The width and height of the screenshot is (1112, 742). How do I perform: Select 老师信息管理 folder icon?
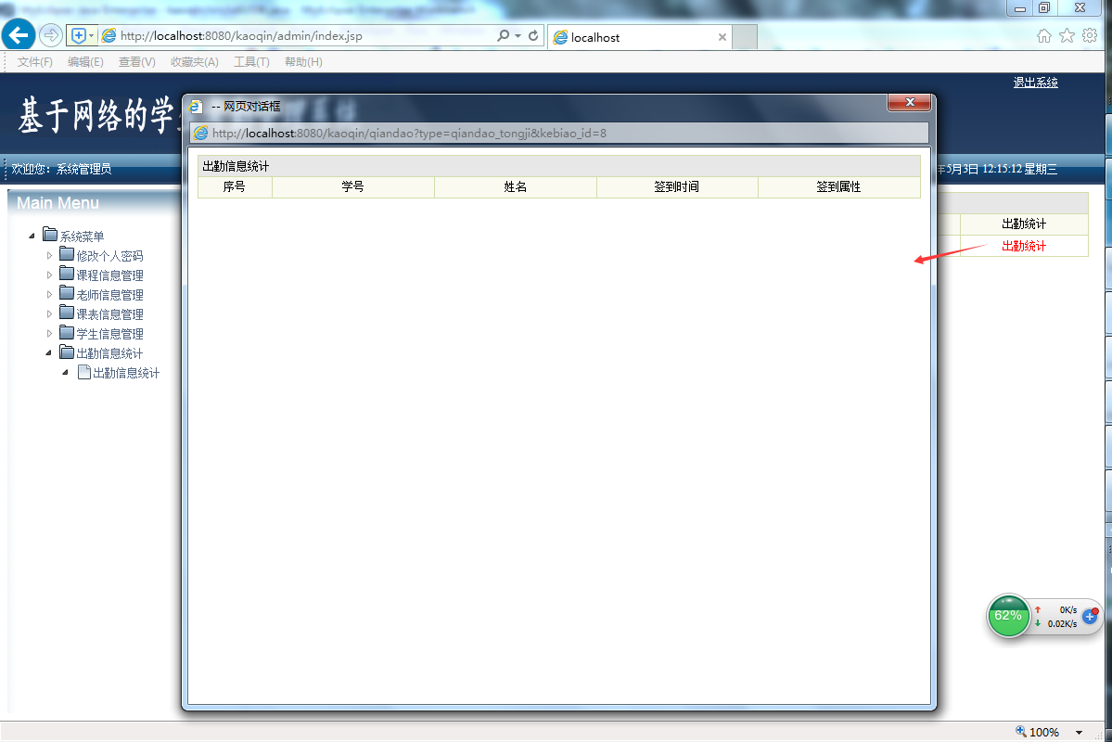[x=67, y=293]
